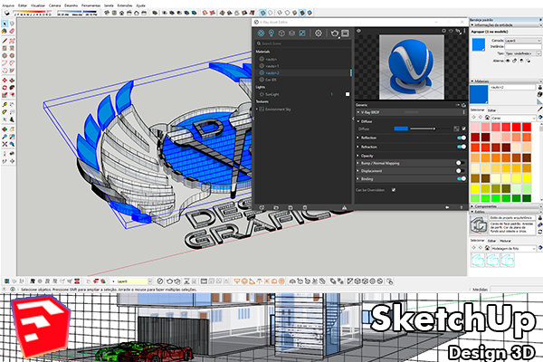Viewport: 543px width, 362px height.
Task: Switch to Misturar tab in Estilos panel
Action: pos(505,241)
